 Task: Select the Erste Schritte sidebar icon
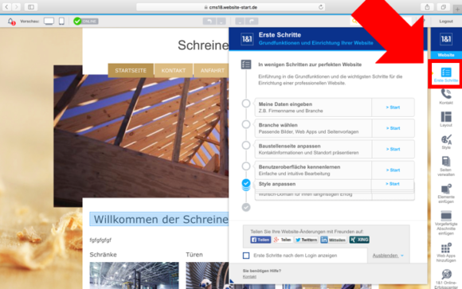(x=446, y=75)
